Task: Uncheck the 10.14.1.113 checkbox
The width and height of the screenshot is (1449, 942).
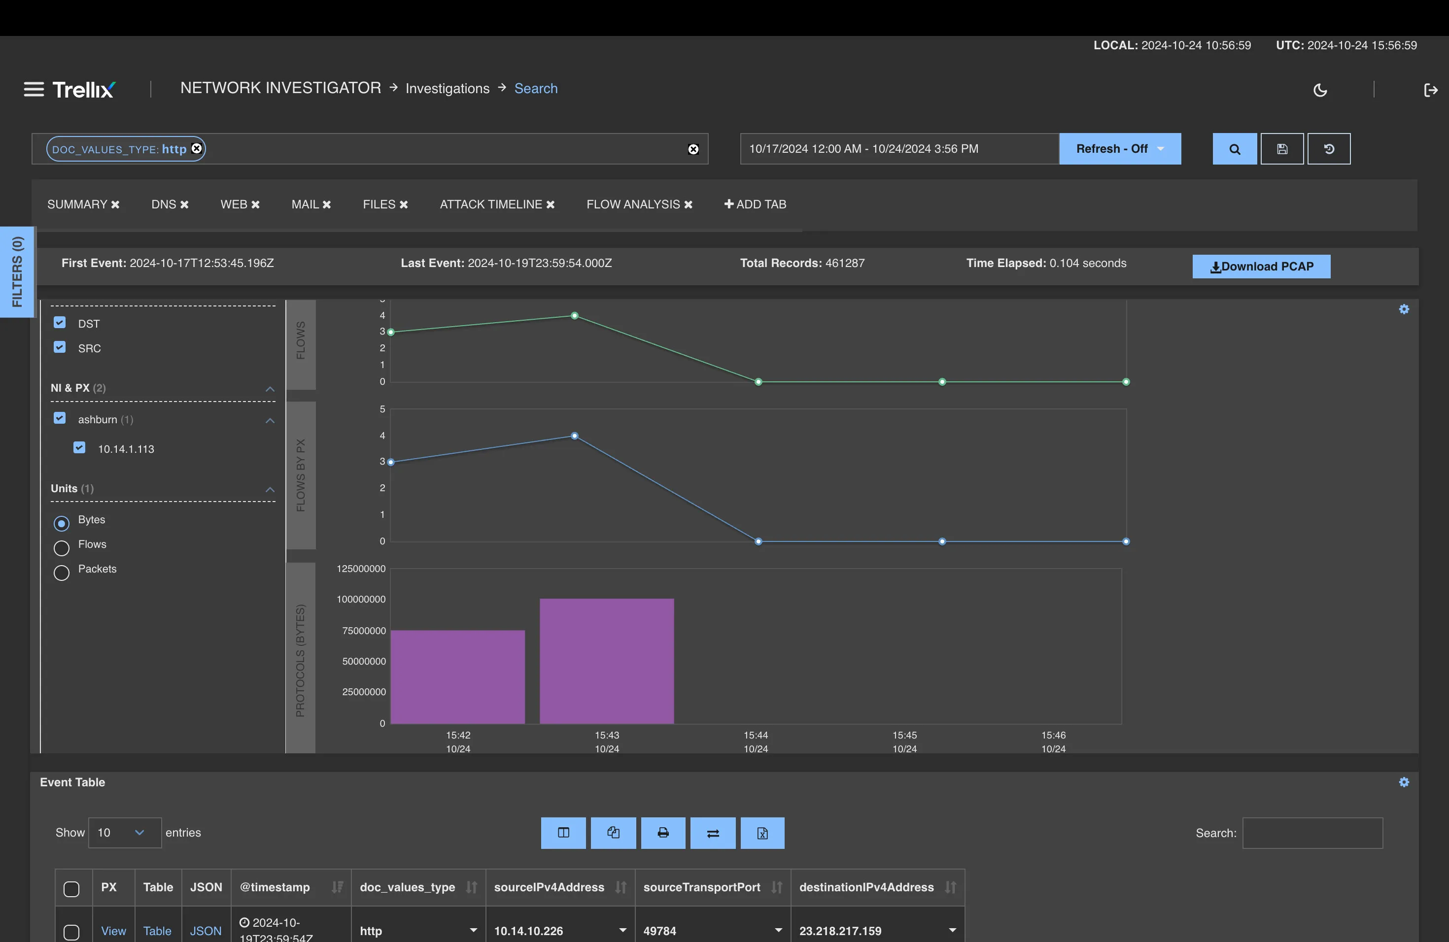Action: point(79,448)
